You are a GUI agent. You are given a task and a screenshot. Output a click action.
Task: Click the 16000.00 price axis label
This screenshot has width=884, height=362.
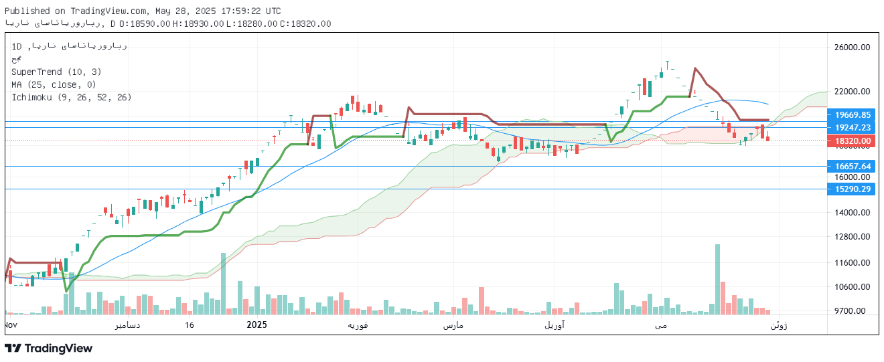[x=852, y=177]
